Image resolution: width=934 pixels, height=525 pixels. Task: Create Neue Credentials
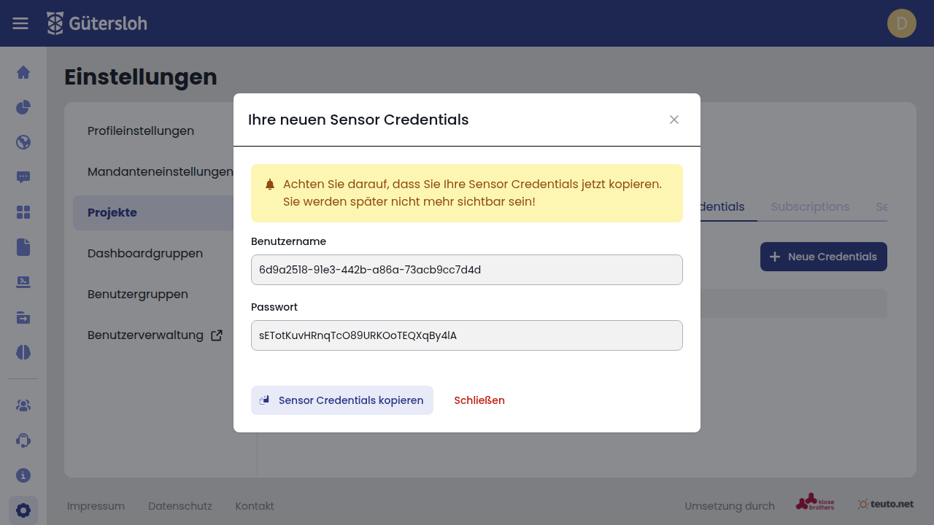pos(823,257)
